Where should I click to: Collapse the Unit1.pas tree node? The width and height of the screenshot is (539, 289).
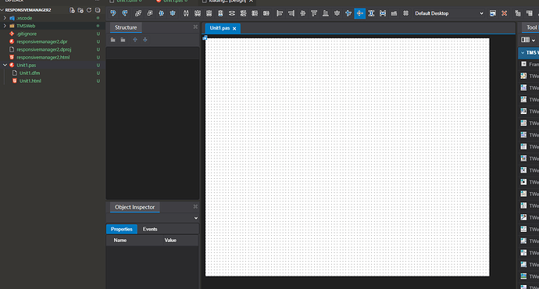(5, 65)
